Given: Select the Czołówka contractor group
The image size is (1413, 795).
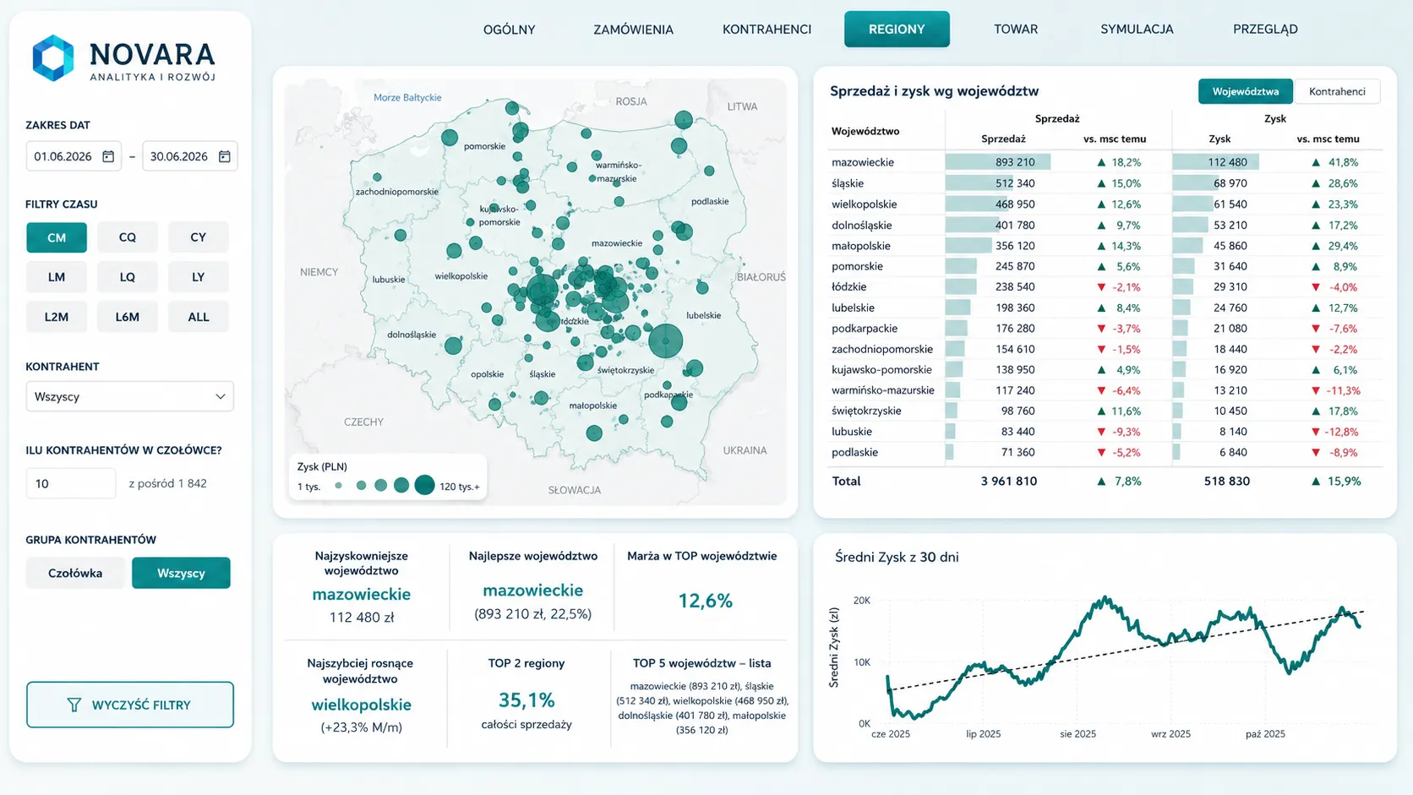Looking at the screenshot, I should (x=75, y=573).
